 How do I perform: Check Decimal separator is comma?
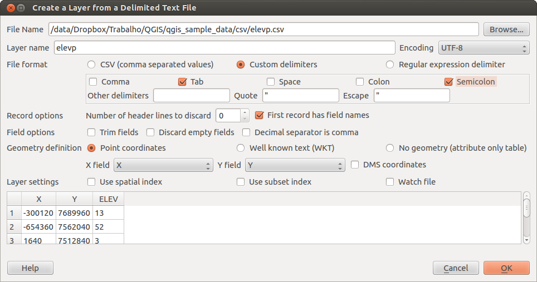[x=246, y=132]
